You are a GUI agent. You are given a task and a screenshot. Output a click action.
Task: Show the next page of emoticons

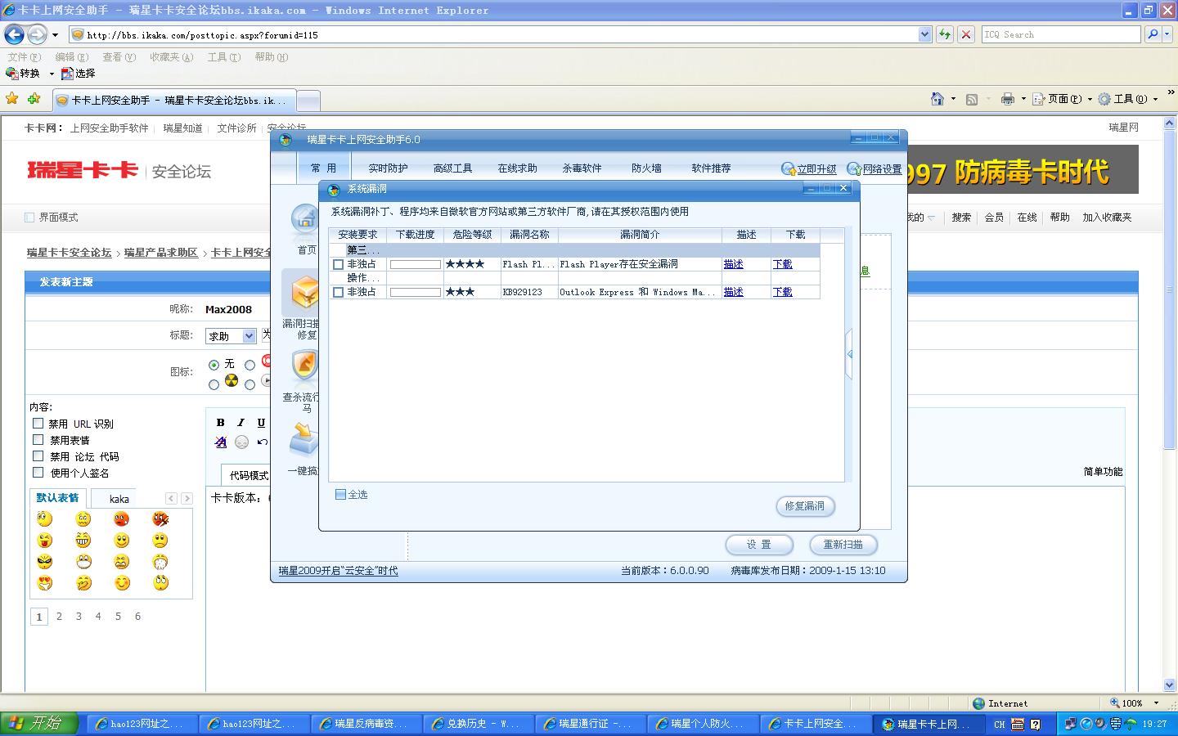click(x=187, y=498)
